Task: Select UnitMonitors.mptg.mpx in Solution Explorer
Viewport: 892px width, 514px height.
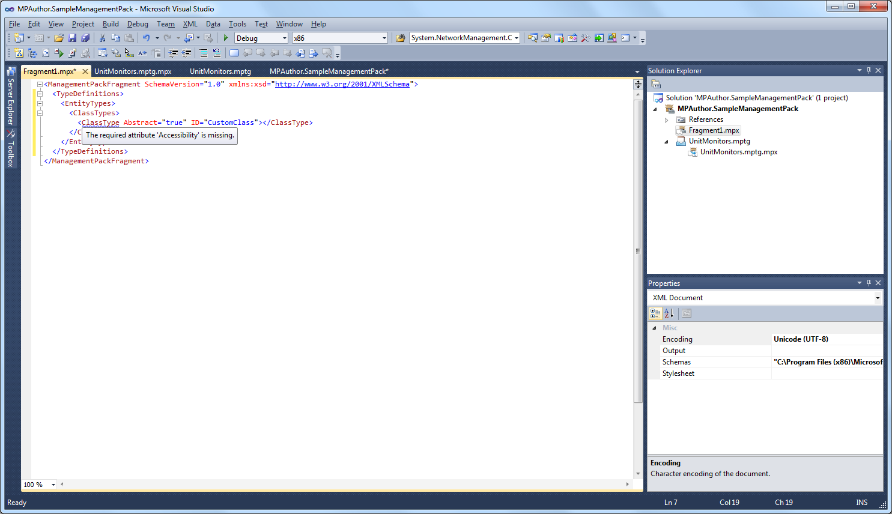Action: [738, 152]
